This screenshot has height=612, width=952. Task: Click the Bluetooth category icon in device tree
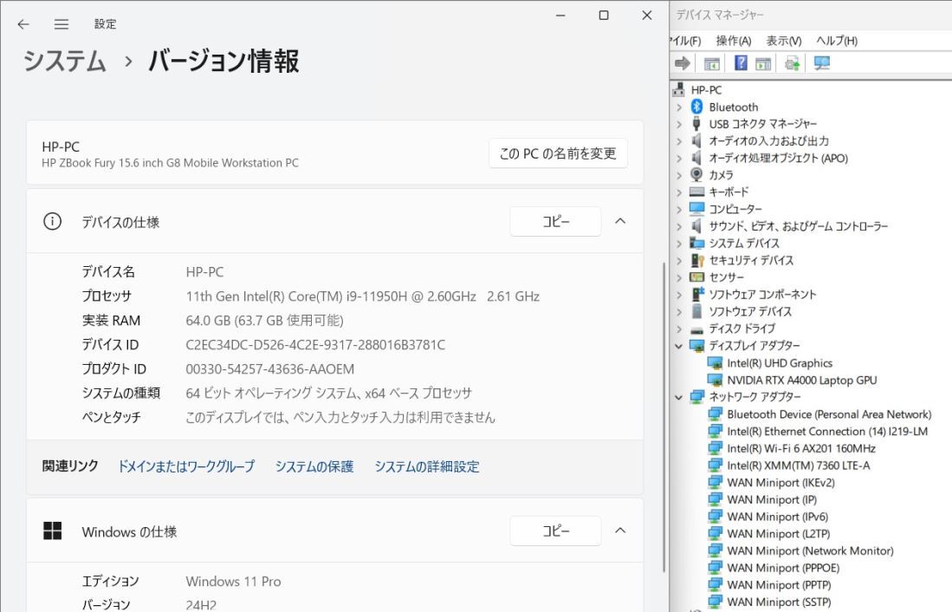(697, 107)
